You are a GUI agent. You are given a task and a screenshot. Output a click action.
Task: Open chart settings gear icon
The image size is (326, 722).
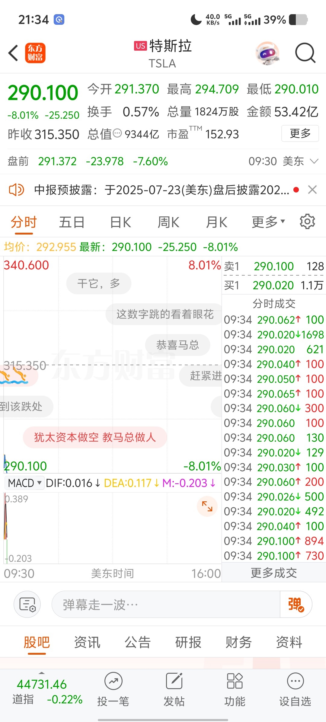pos(307,222)
